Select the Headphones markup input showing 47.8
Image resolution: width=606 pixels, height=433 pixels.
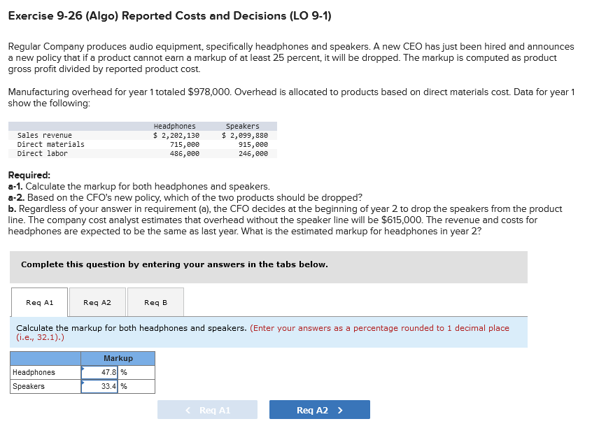[x=98, y=372]
